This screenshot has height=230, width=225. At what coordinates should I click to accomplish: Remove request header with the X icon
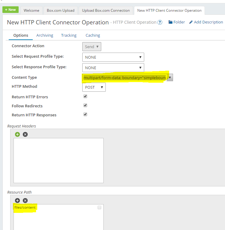(25, 134)
